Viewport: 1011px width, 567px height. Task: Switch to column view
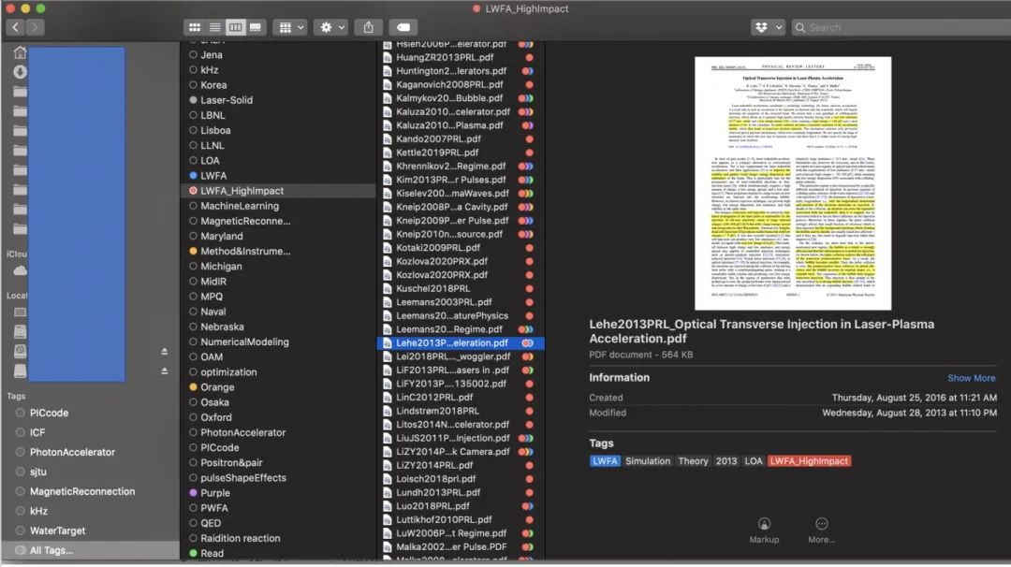tap(235, 28)
